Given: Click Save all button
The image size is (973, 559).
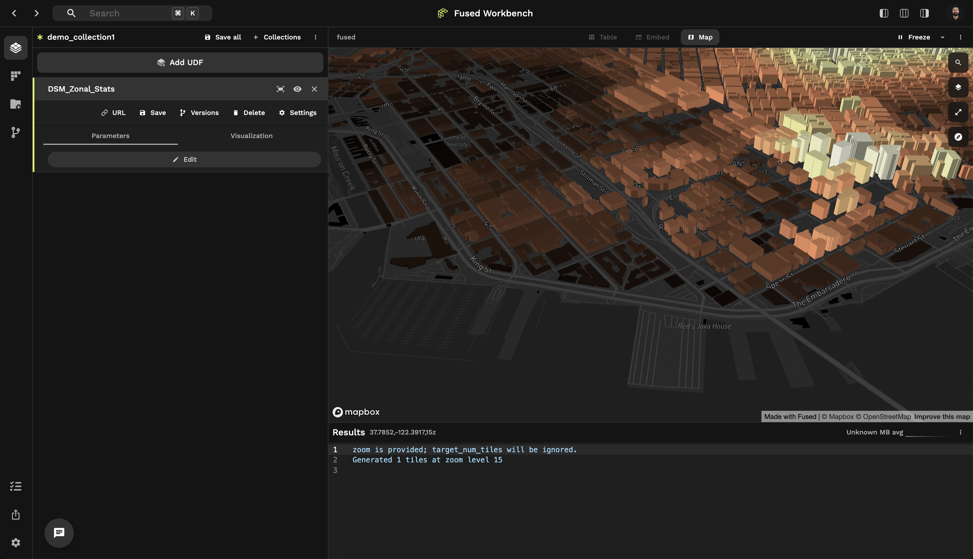Looking at the screenshot, I should (223, 37).
